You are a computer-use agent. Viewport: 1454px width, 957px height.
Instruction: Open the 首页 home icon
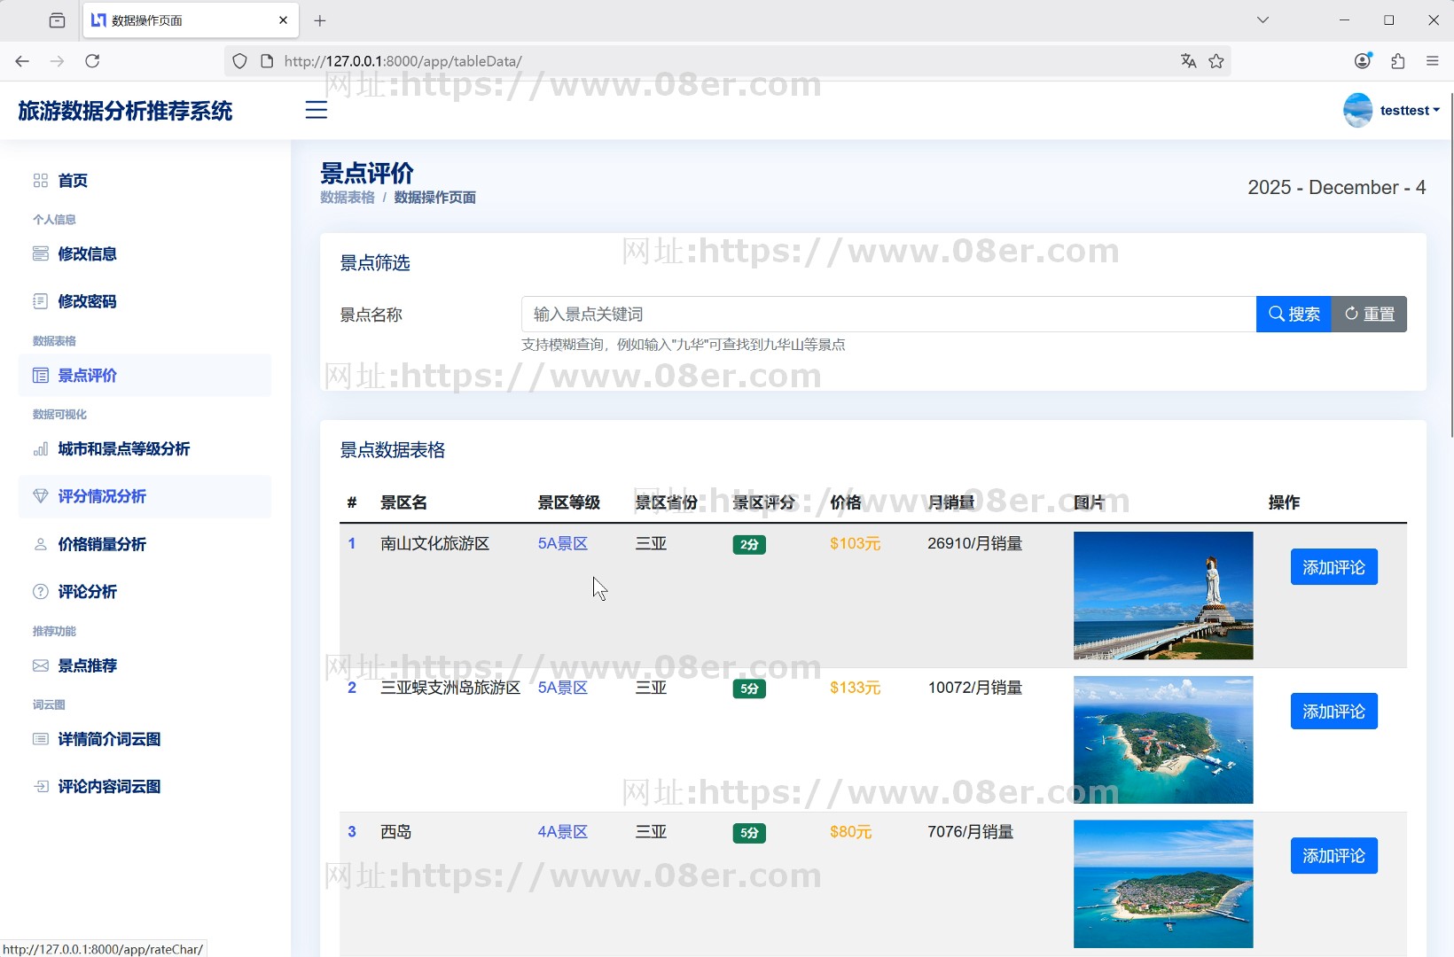(x=39, y=180)
